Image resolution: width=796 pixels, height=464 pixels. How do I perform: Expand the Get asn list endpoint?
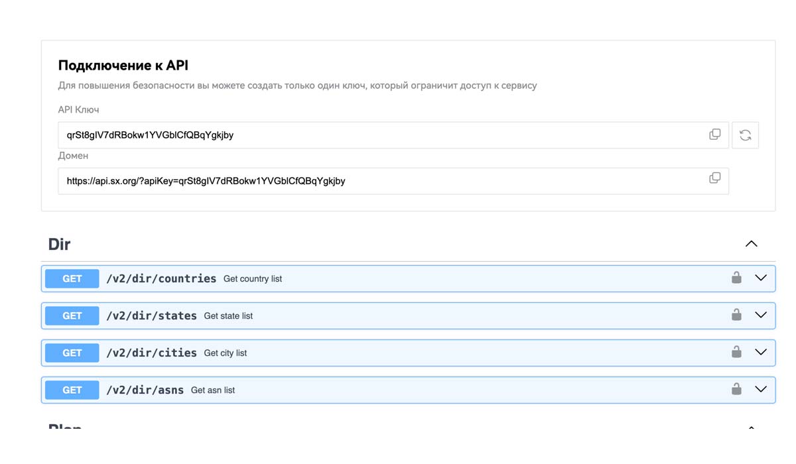[761, 390]
